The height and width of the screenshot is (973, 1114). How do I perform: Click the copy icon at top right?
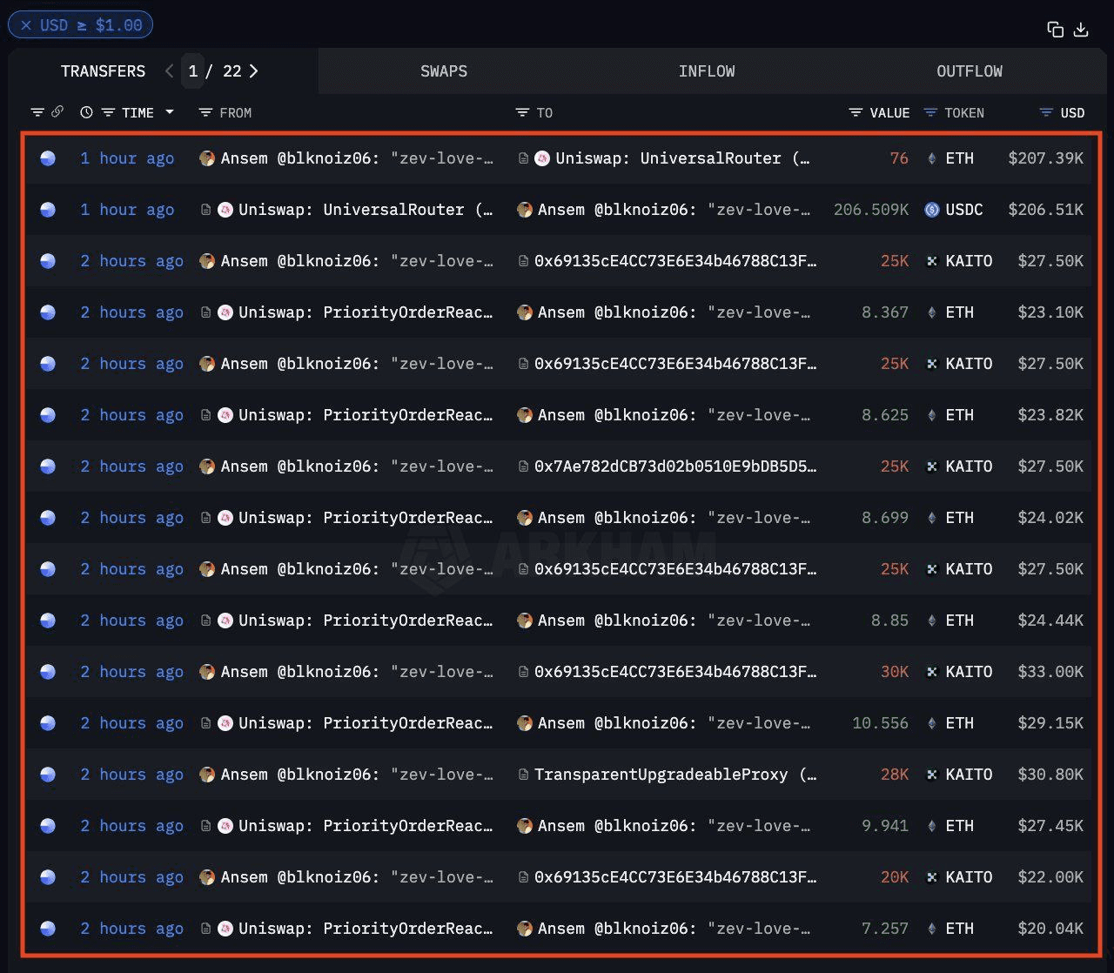click(1056, 30)
